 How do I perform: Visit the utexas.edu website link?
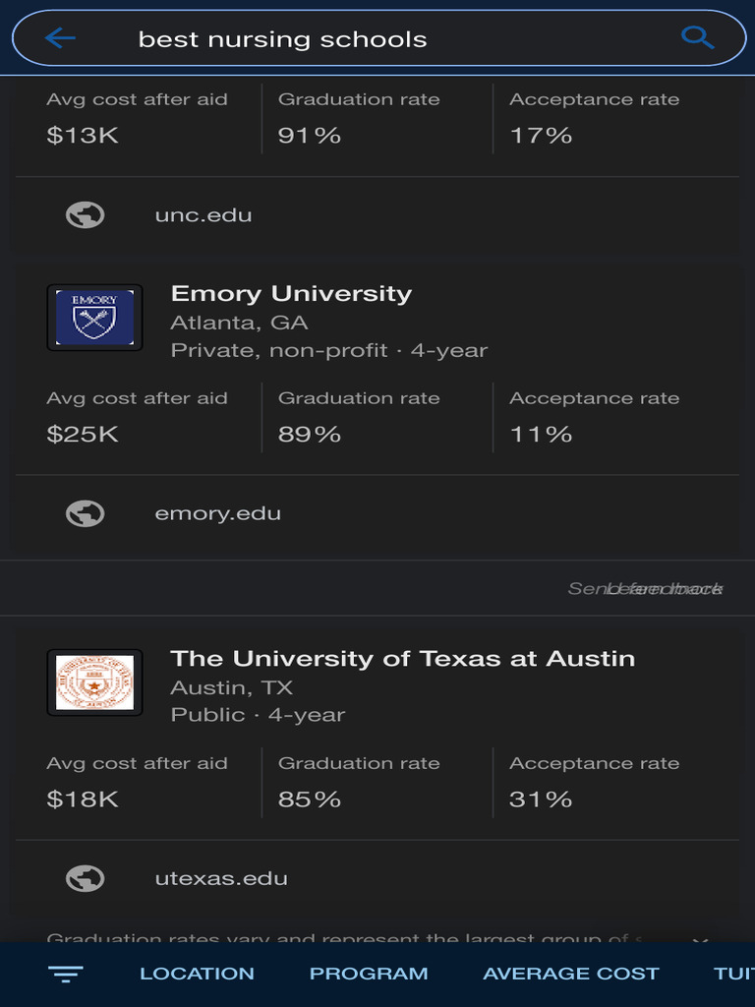pyautogui.click(x=221, y=878)
